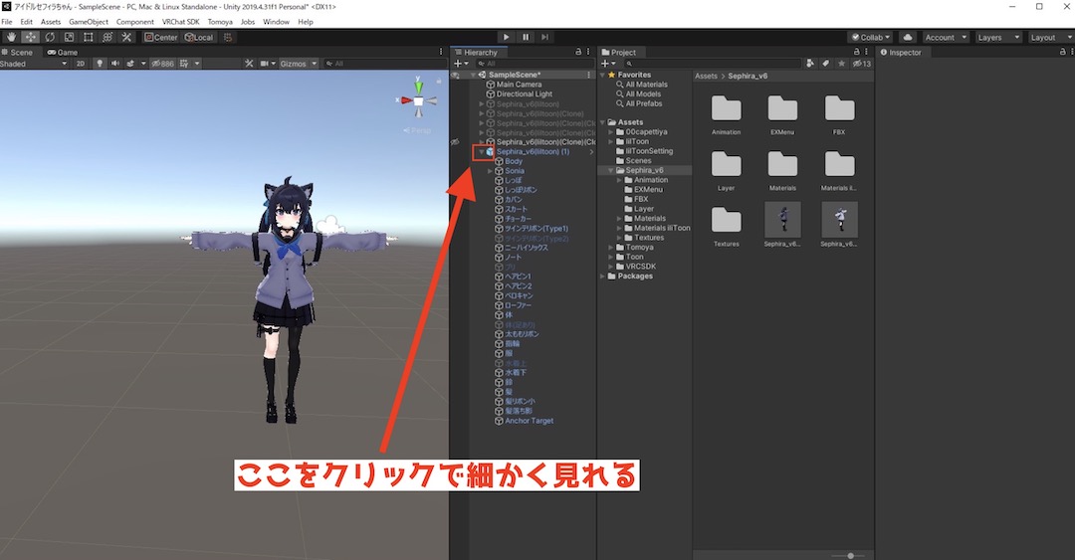Image resolution: width=1075 pixels, height=560 pixels.
Task: Toggle scene effects icon (skybox, fog)
Action: [x=130, y=64]
